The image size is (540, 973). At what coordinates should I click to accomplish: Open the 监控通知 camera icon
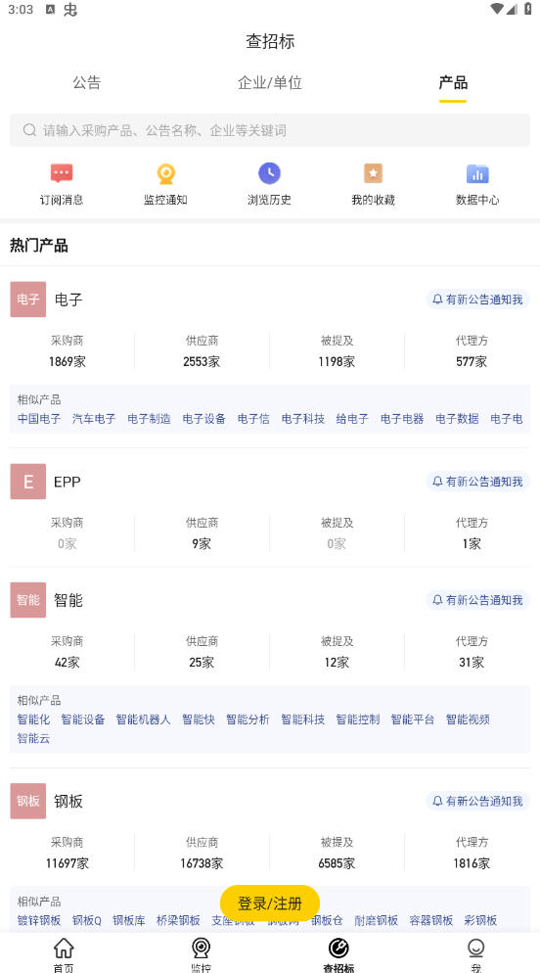pyautogui.click(x=165, y=174)
